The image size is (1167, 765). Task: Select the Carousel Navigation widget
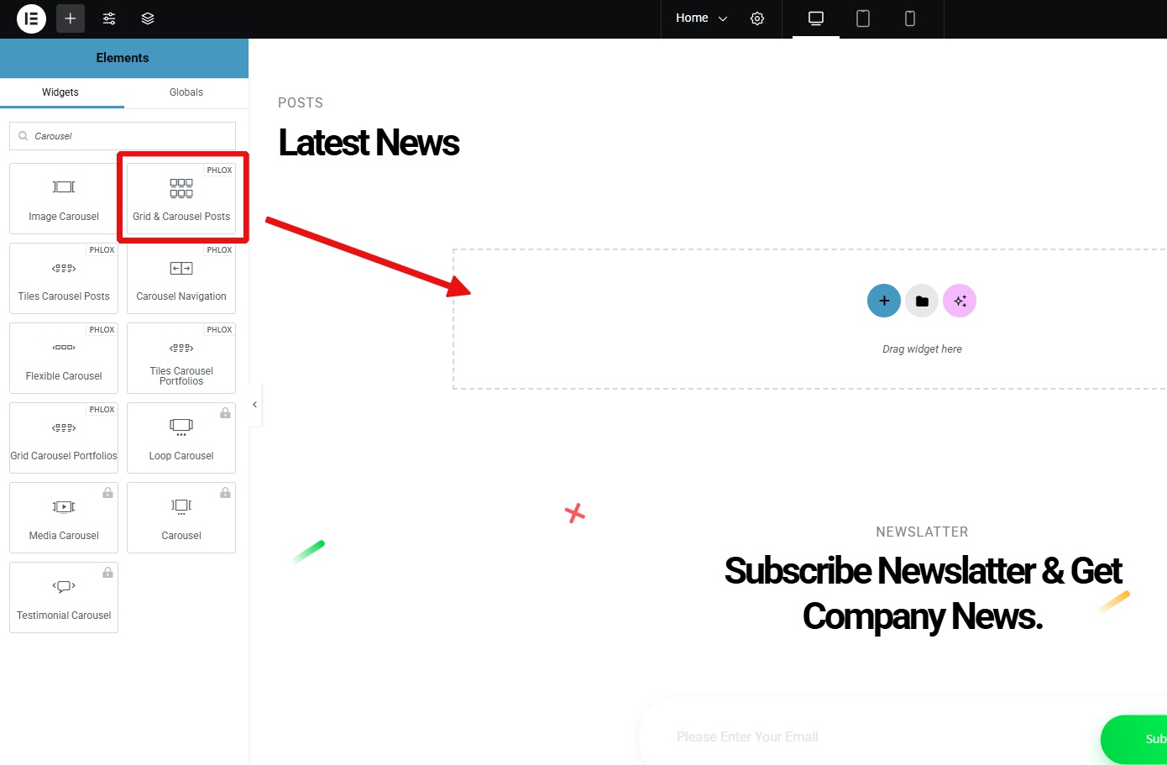click(181, 279)
